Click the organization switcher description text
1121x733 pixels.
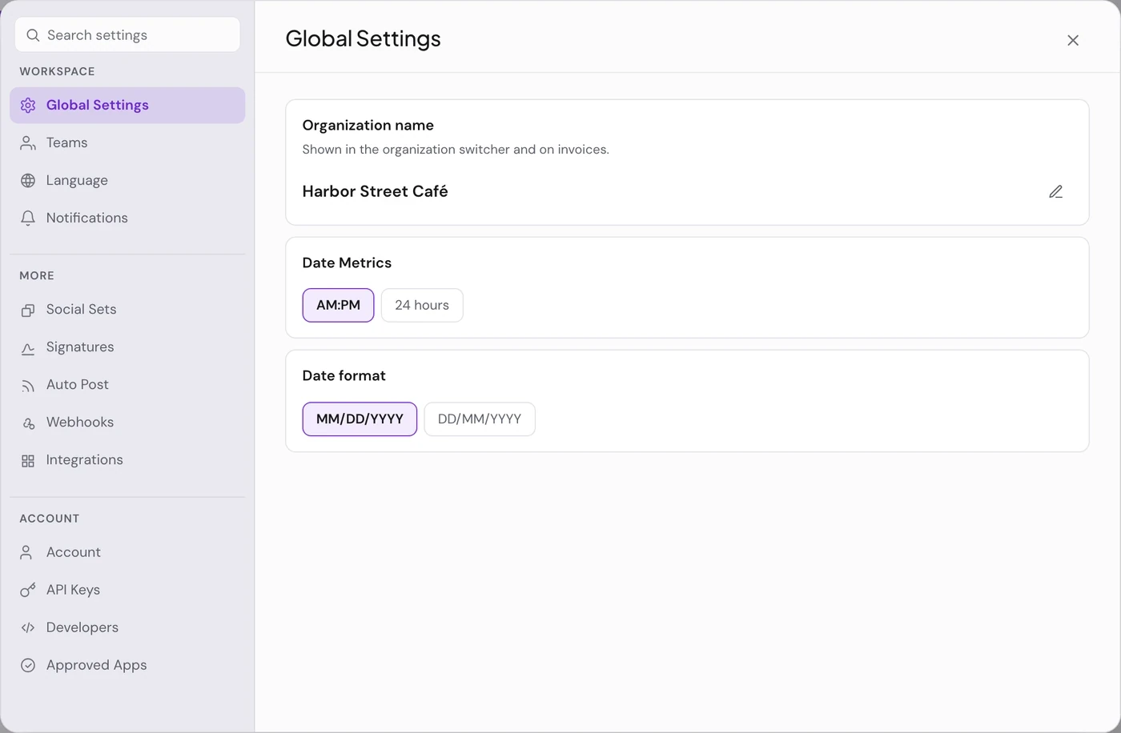pyautogui.click(x=456, y=150)
